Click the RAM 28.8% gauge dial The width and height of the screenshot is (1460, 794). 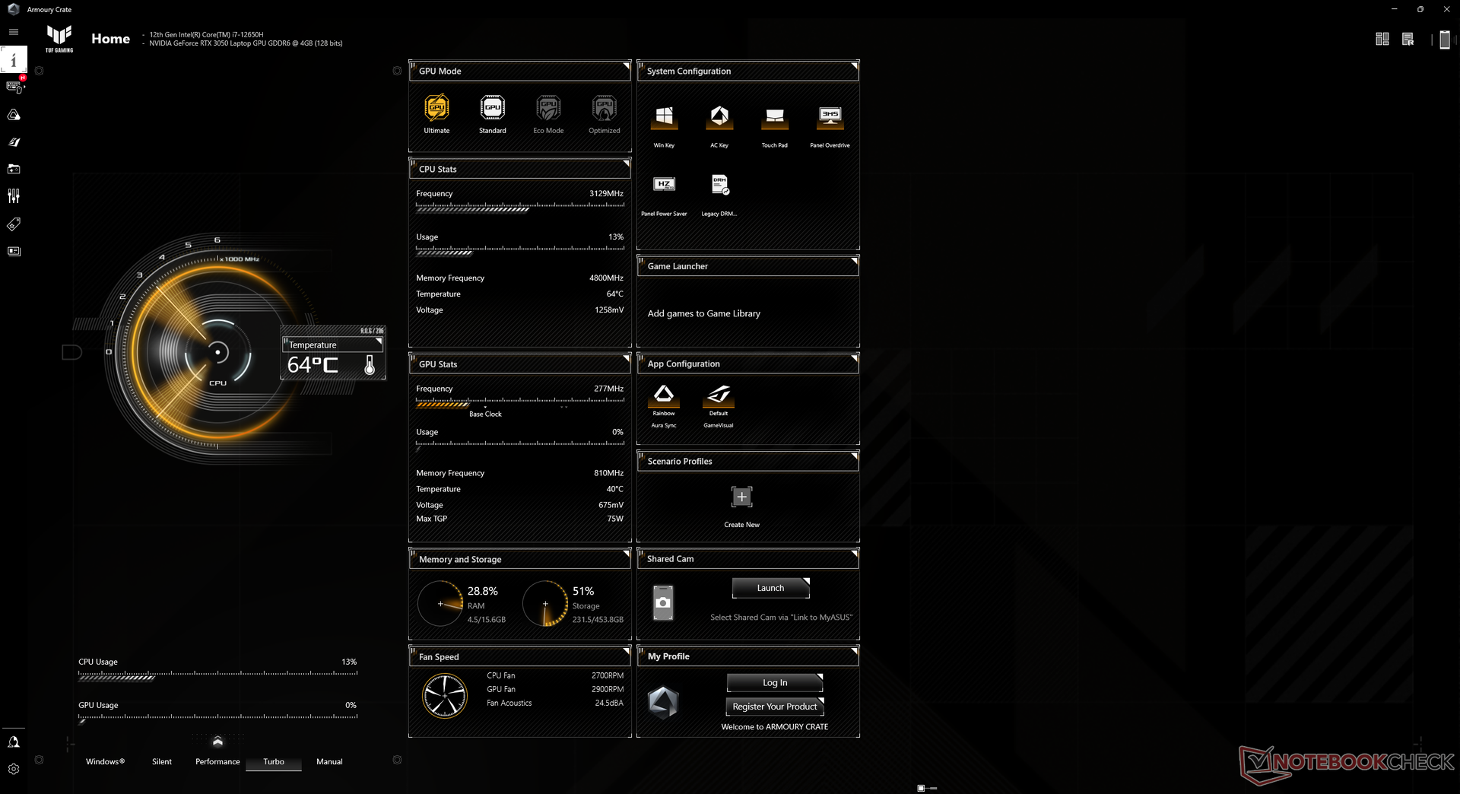coord(440,604)
